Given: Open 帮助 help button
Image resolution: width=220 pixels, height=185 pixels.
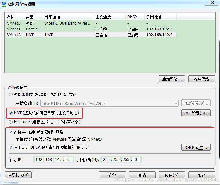Looking at the screenshot, I should pos(202,175).
